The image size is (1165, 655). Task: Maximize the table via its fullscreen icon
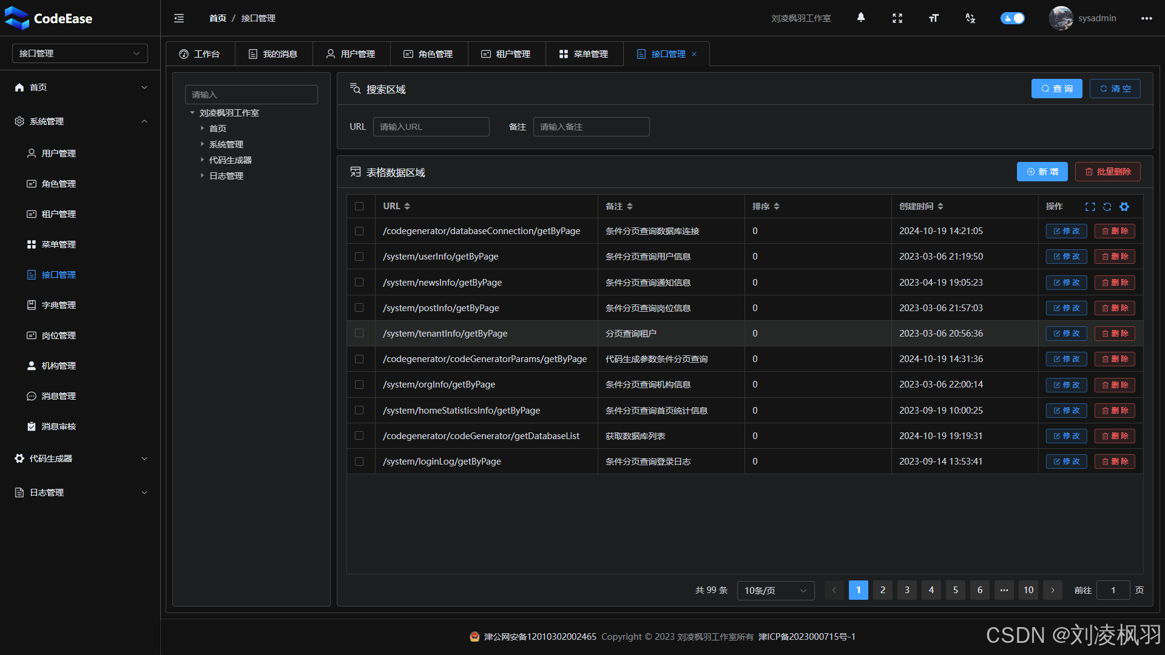click(1090, 206)
